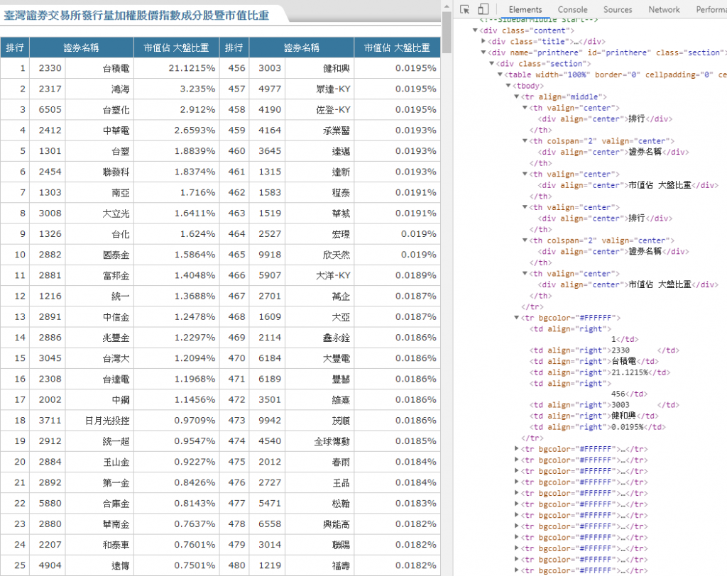Open the Sources tab
This screenshot has width=727, height=576.
click(x=617, y=9)
